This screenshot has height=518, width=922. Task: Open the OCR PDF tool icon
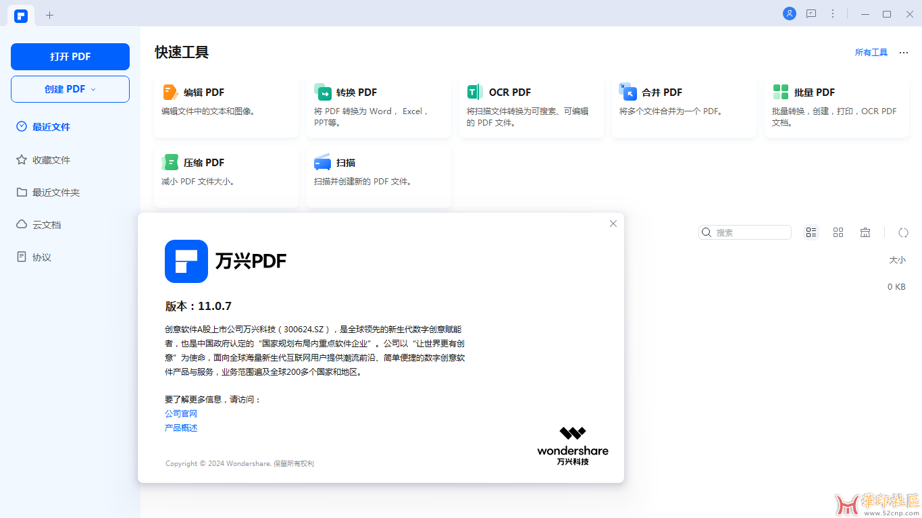(476, 92)
